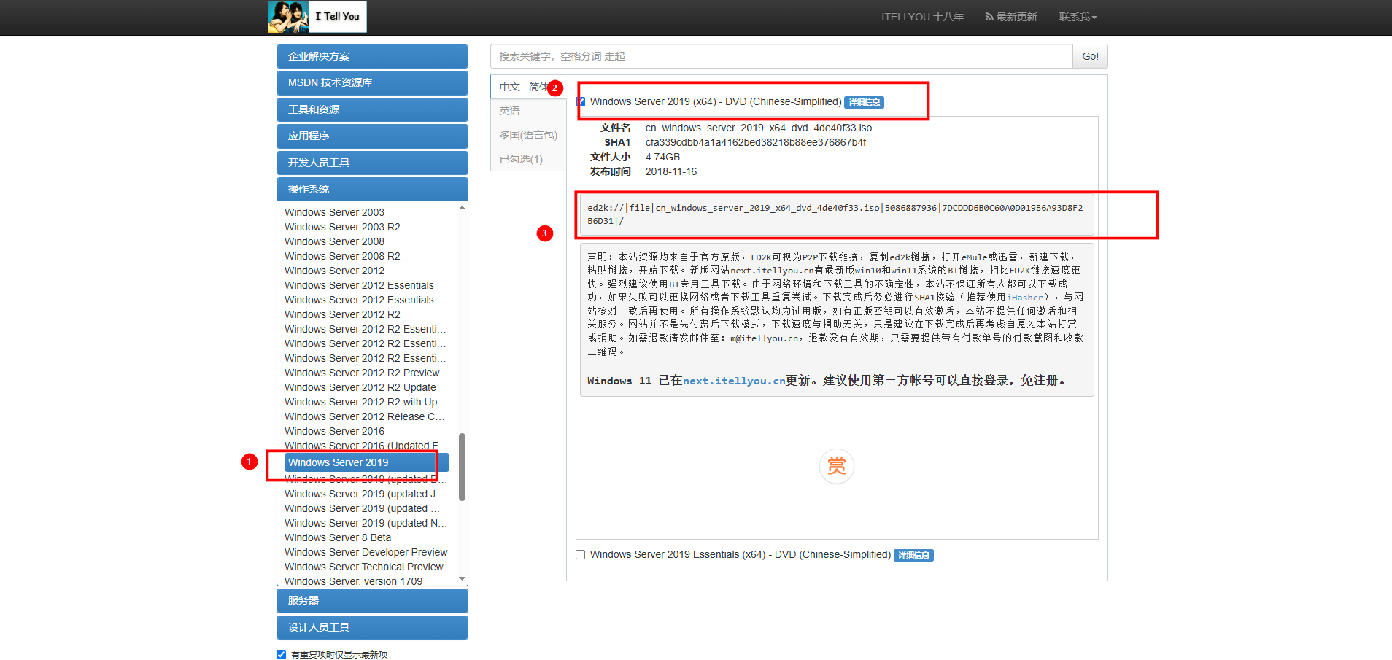Select Windows Server 8 Beta entry
This screenshot has height=660, width=1392.
tap(338, 537)
